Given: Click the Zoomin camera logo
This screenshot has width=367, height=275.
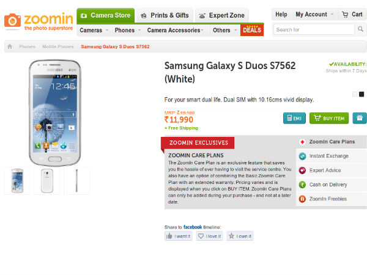Looking at the screenshot, I should coord(12,21).
